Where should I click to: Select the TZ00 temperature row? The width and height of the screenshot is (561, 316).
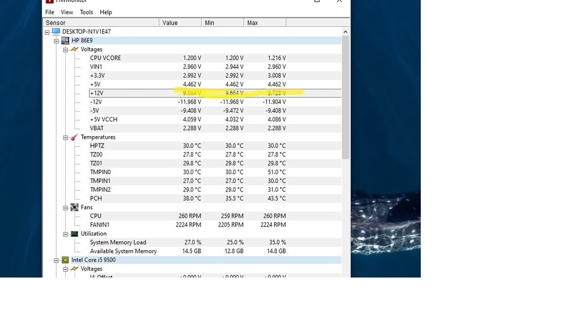tap(215, 154)
